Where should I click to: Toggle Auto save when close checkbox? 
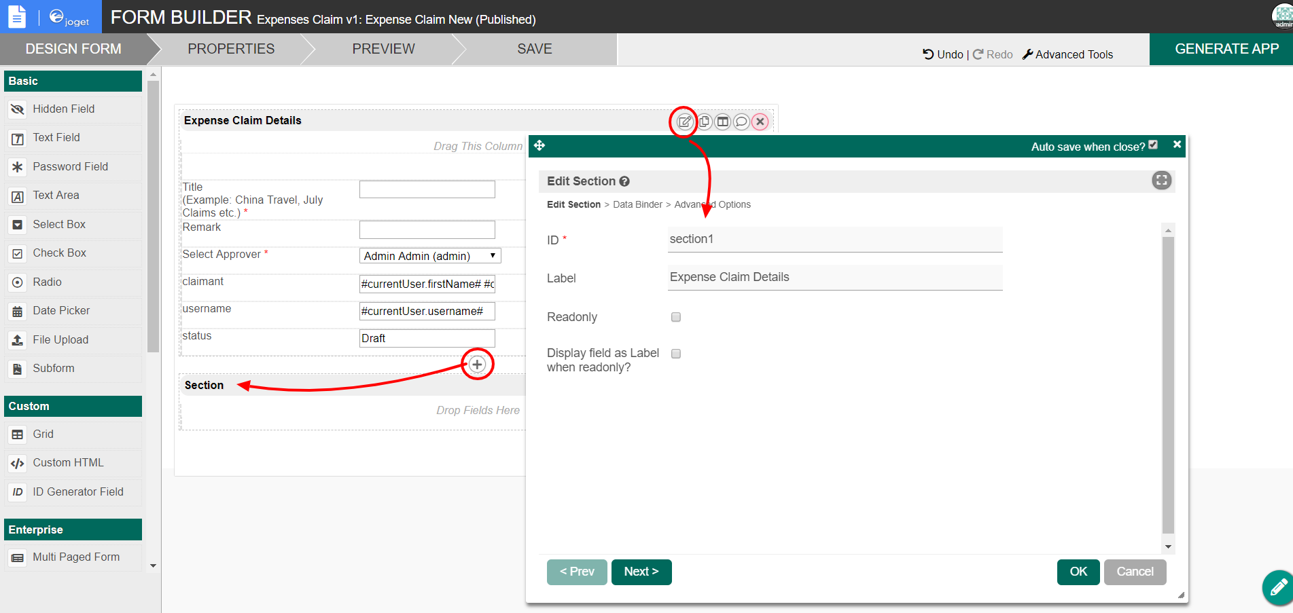[x=1153, y=145]
